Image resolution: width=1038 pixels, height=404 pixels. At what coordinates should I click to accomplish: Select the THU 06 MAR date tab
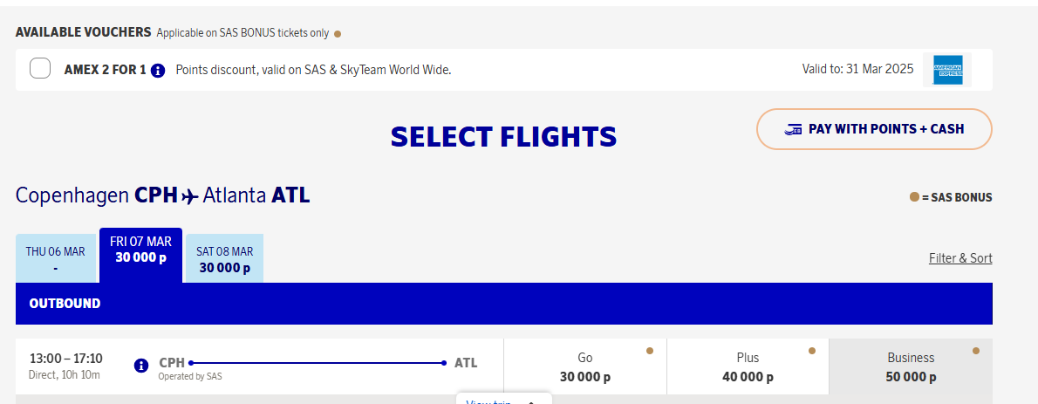click(56, 259)
